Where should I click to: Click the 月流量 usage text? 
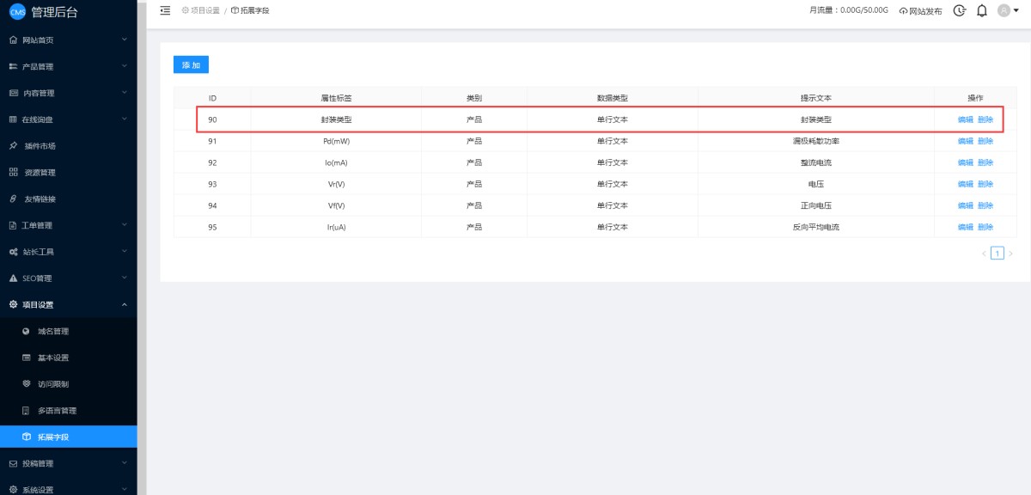point(849,10)
